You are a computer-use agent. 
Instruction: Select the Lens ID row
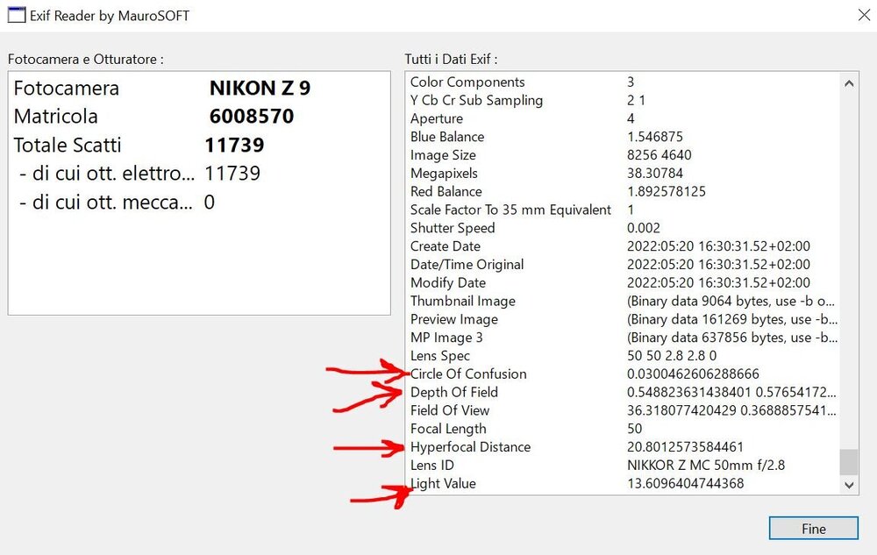[x=623, y=465]
